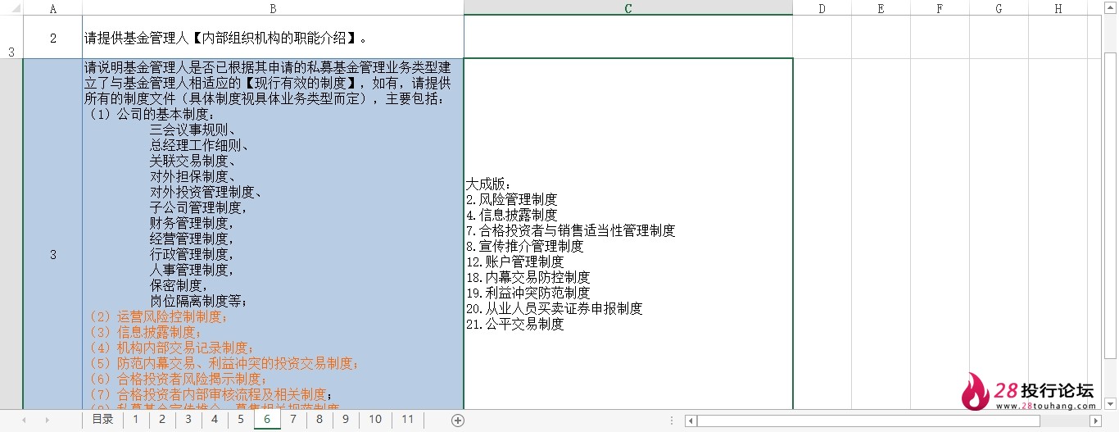
Task: Switch to sheet tab 4
Action: pyautogui.click(x=214, y=419)
